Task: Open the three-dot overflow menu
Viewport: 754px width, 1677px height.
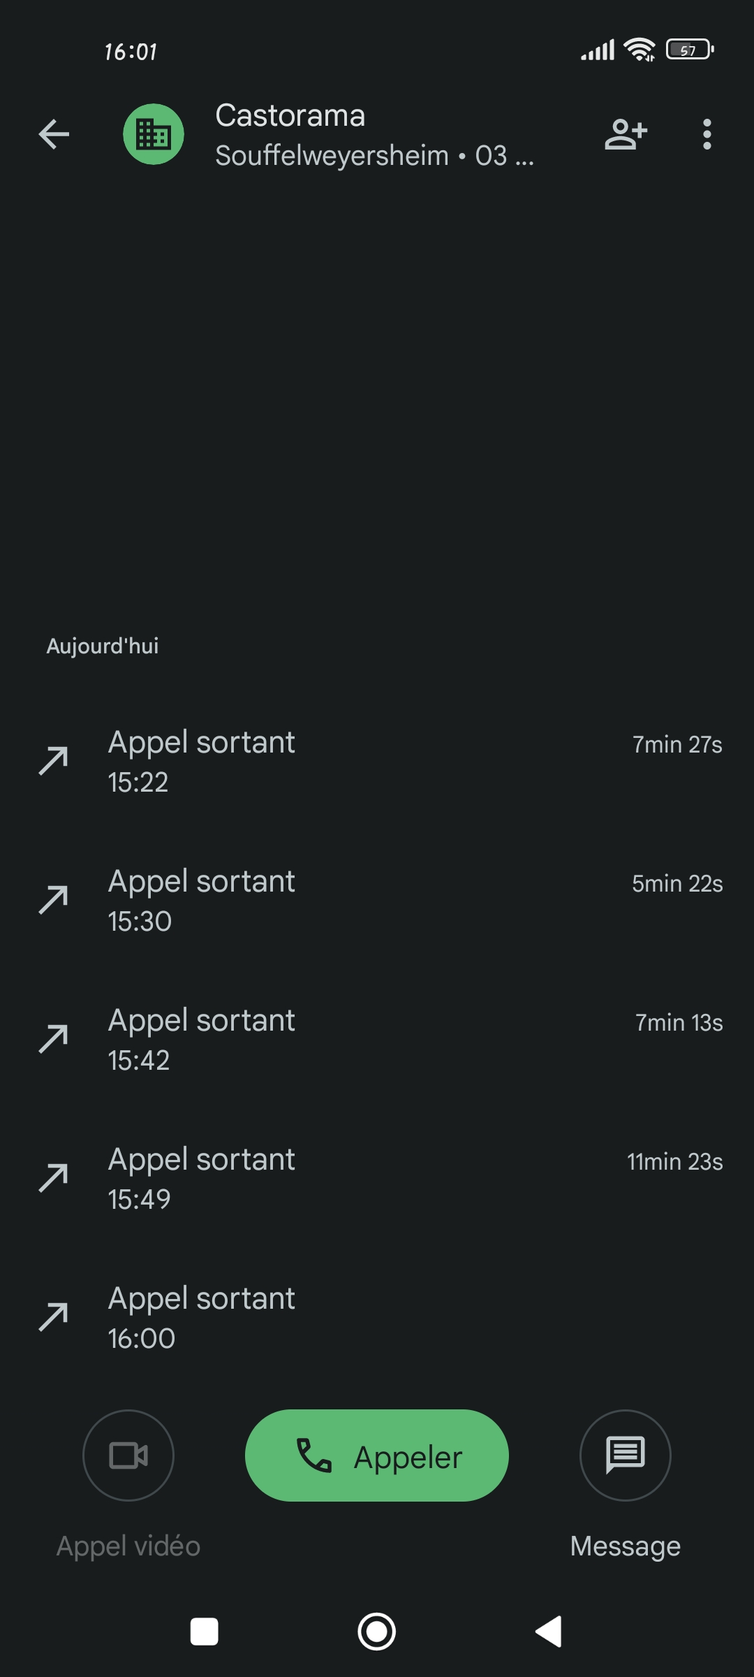Action: coord(707,134)
